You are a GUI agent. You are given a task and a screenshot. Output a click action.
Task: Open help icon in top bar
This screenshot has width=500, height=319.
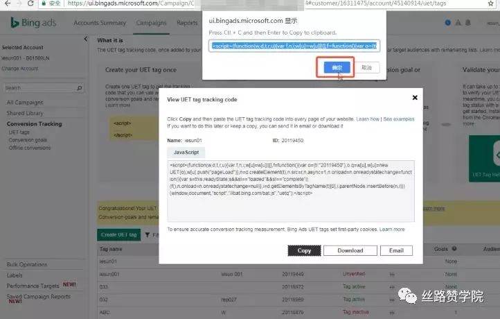coord(447,23)
